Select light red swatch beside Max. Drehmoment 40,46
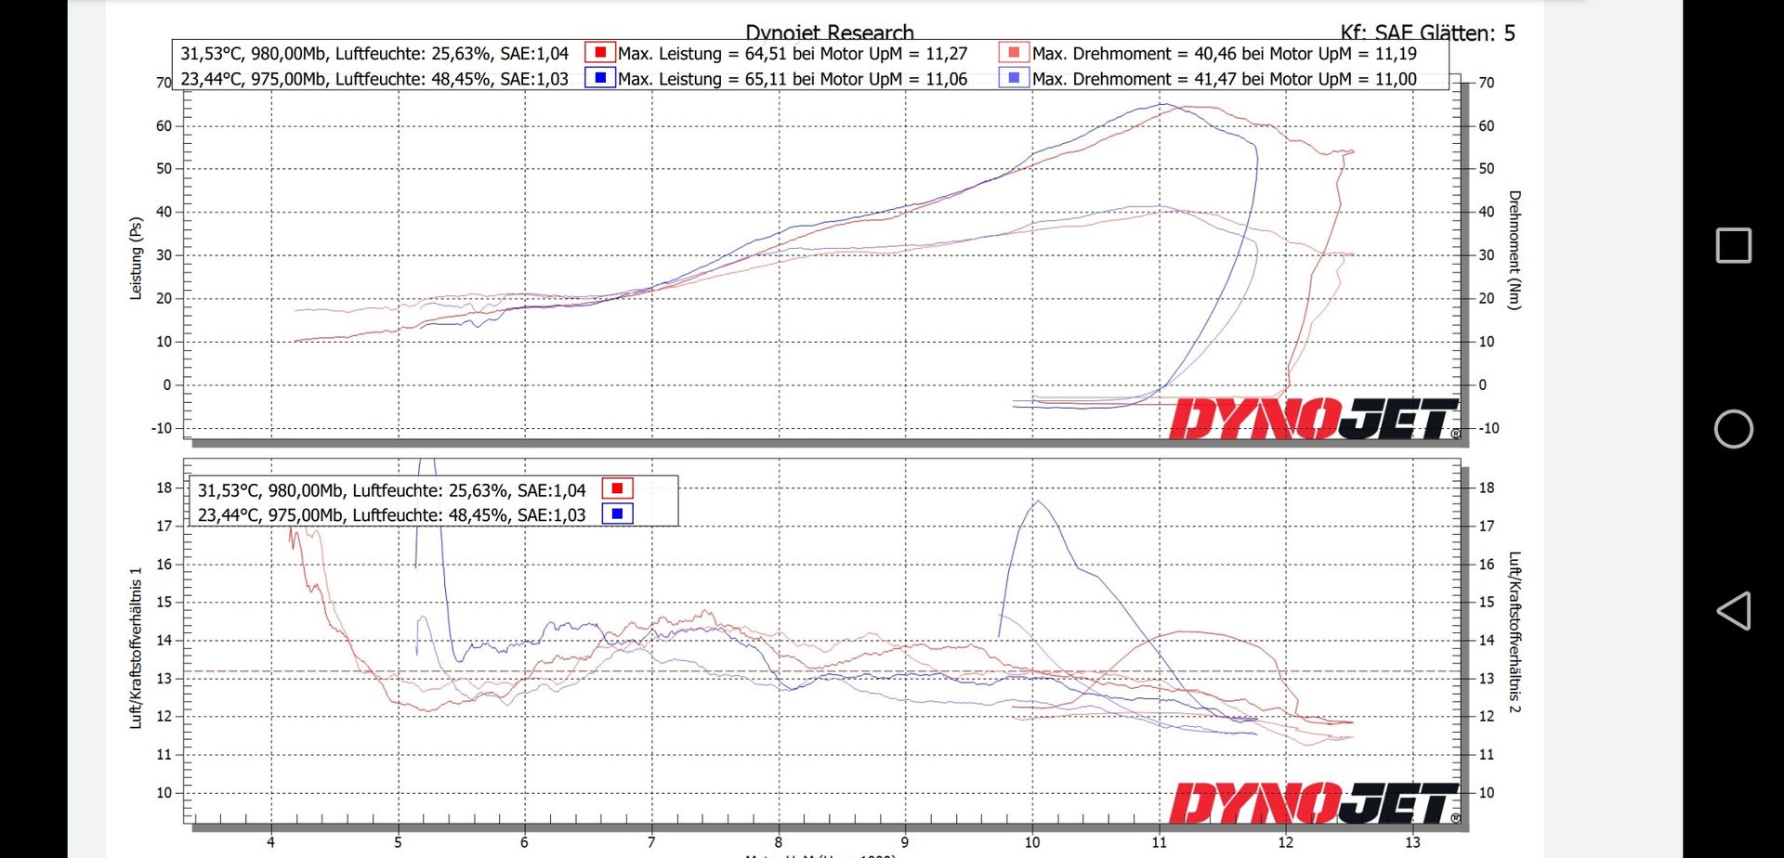The image size is (1784, 858). pos(1014,53)
